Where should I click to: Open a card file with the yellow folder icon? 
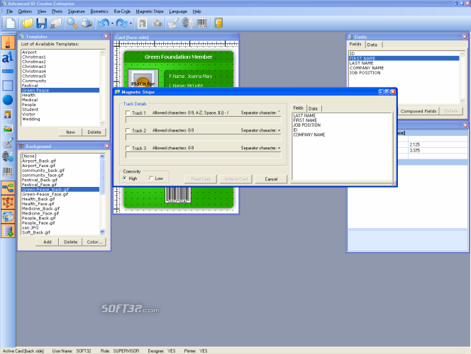[x=27, y=23]
